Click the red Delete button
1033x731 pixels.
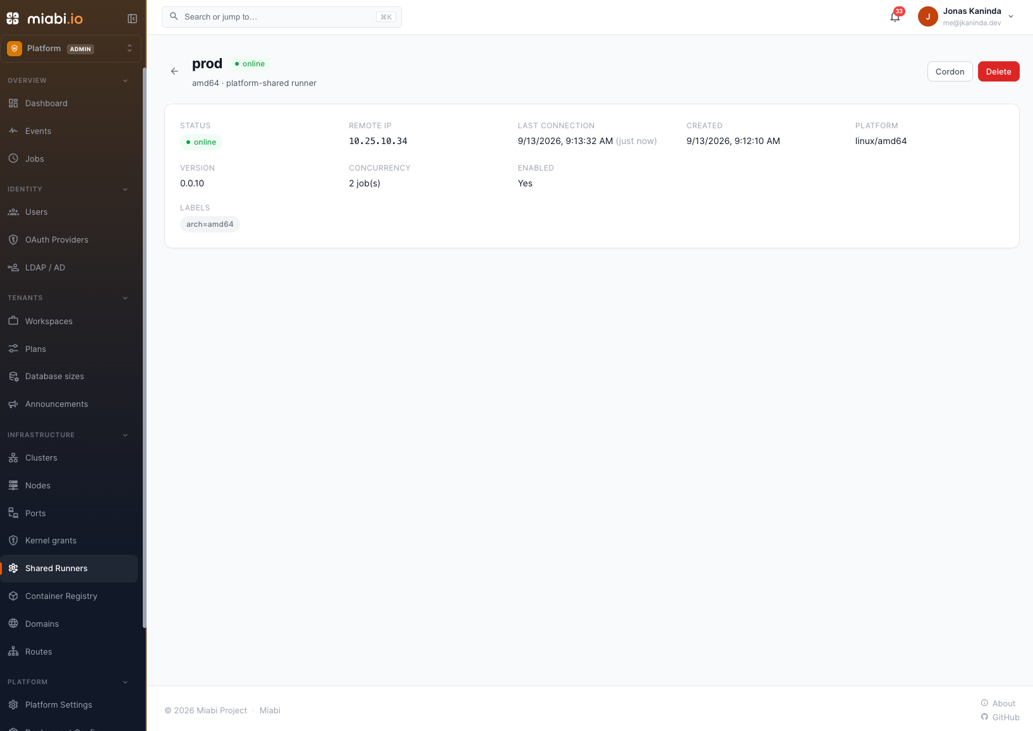[x=998, y=71]
